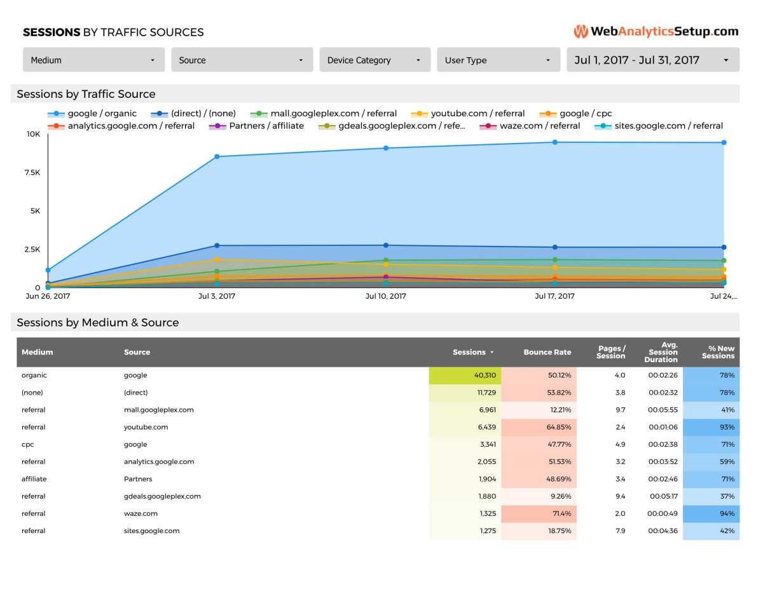Click direct / none point at Jul 10
763x589 pixels.
click(x=386, y=245)
